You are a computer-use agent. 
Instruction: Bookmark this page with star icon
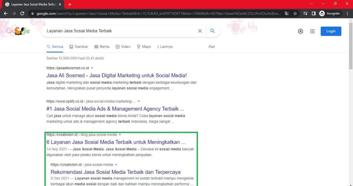coord(295,13)
